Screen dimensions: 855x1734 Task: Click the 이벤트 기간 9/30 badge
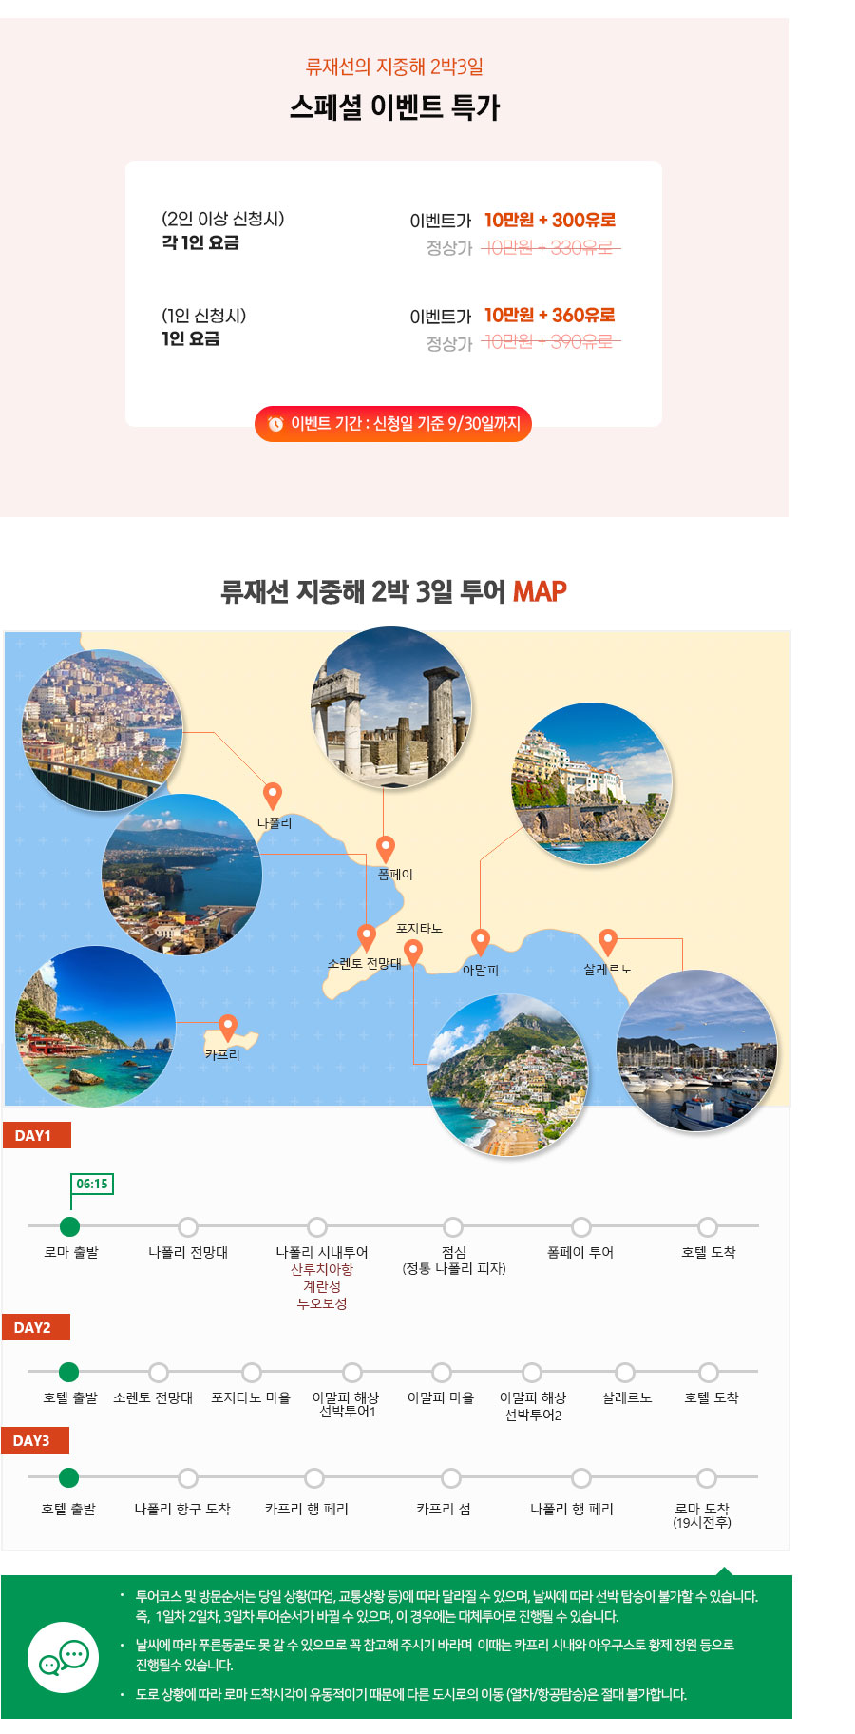click(x=392, y=424)
